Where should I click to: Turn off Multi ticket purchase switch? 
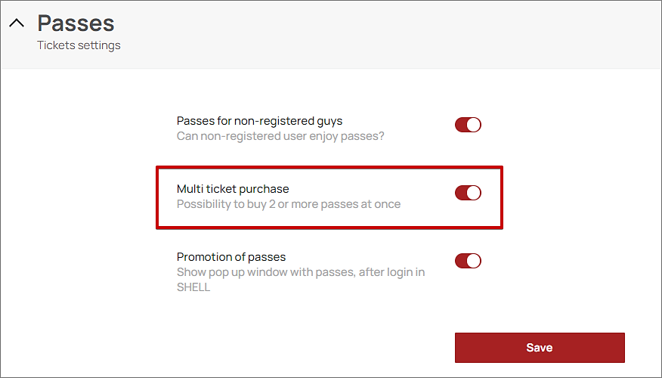point(468,193)
